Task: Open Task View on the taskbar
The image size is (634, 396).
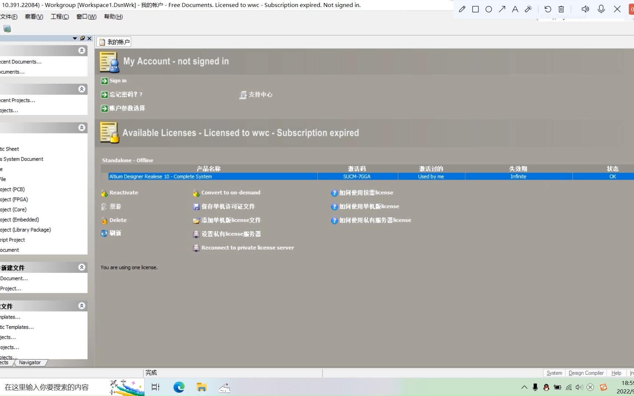Action: (x=156, y=387)
